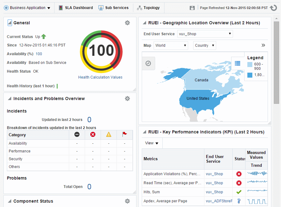Sort by the Metrics column header

pos(173,159)
